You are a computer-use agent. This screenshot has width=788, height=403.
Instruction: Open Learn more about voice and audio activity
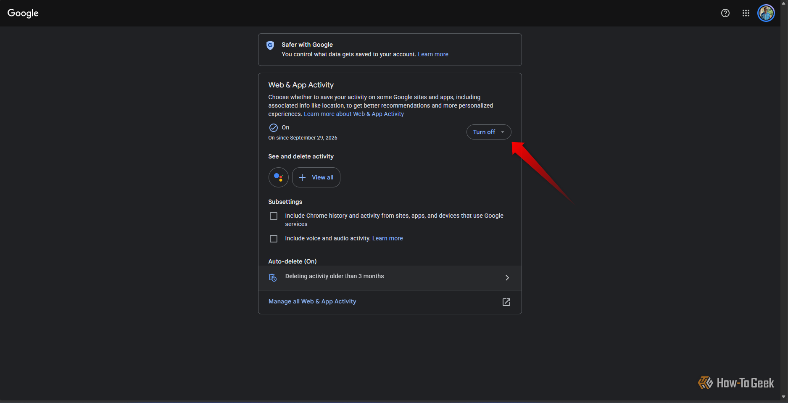point(387,238)
